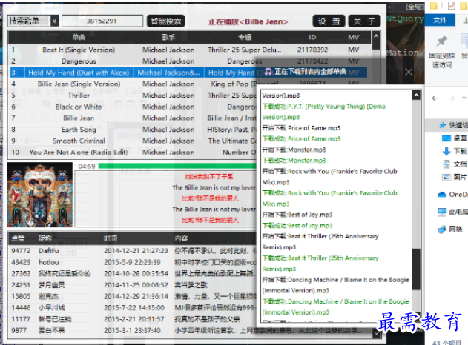Image resolution: width=468 pixels, height=345 pixels.
Task: Click log line 开始下载:Monster.mp3
Action: click(x=294, y=150)
